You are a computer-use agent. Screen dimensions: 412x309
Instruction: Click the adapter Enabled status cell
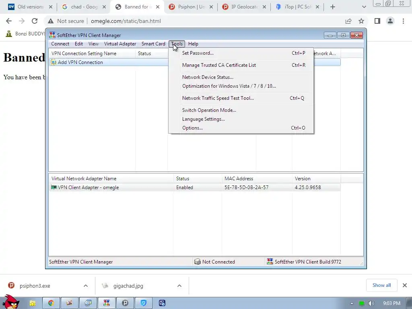(184, 187)
